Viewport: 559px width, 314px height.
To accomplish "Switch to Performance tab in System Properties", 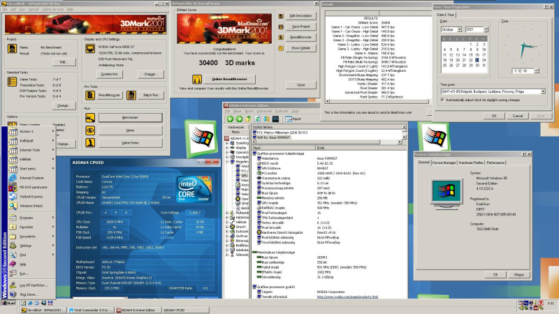I will 495,163.
